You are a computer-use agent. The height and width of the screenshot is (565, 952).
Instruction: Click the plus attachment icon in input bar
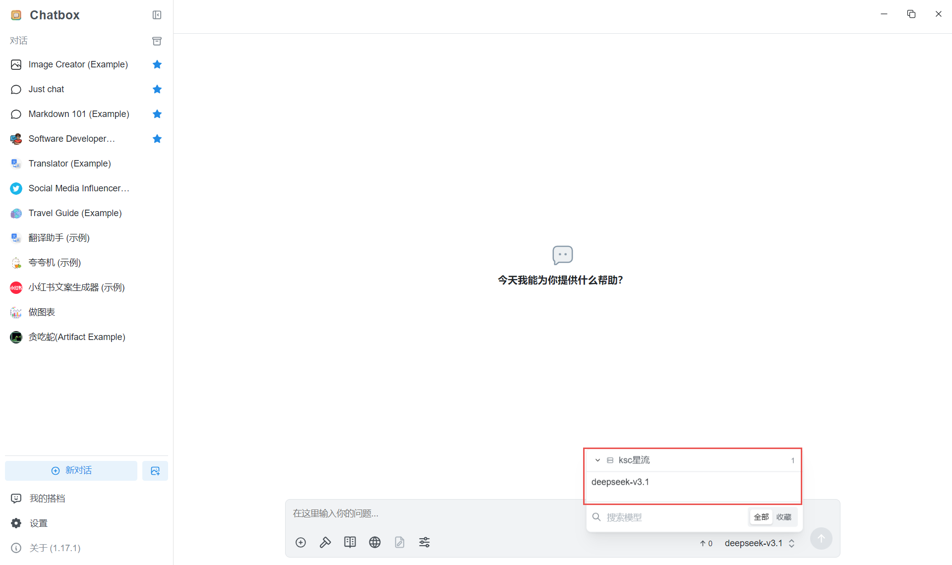[300, 542]
